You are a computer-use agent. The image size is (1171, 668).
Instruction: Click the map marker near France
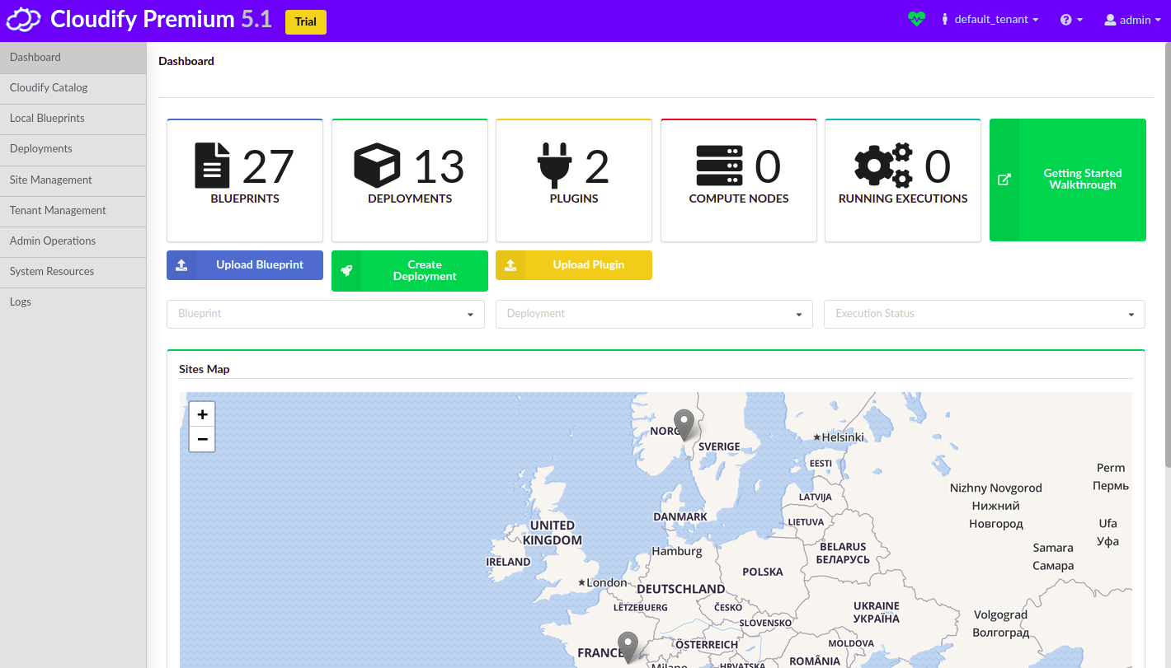[628, 647]
